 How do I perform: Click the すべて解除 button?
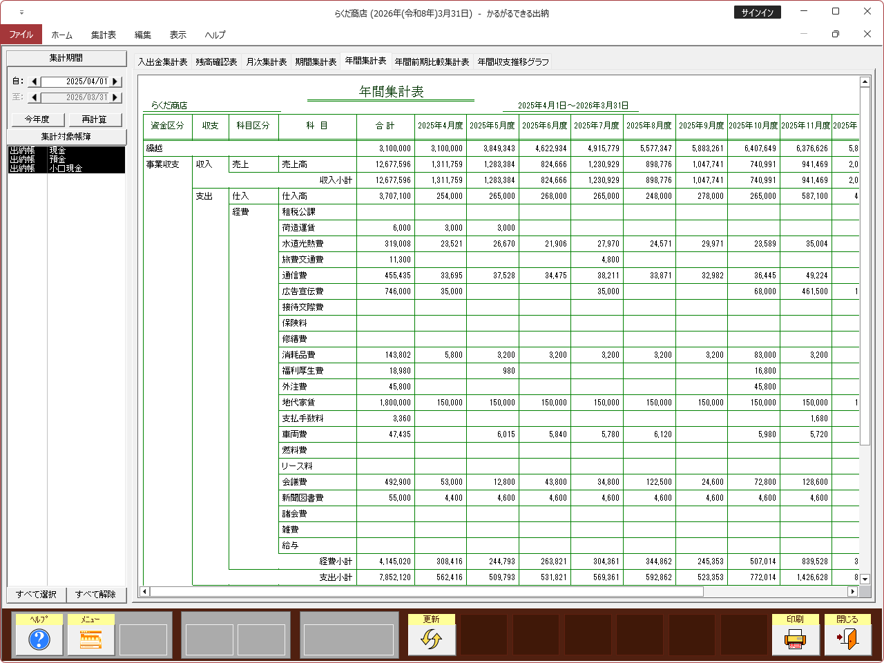coord(95,595)
